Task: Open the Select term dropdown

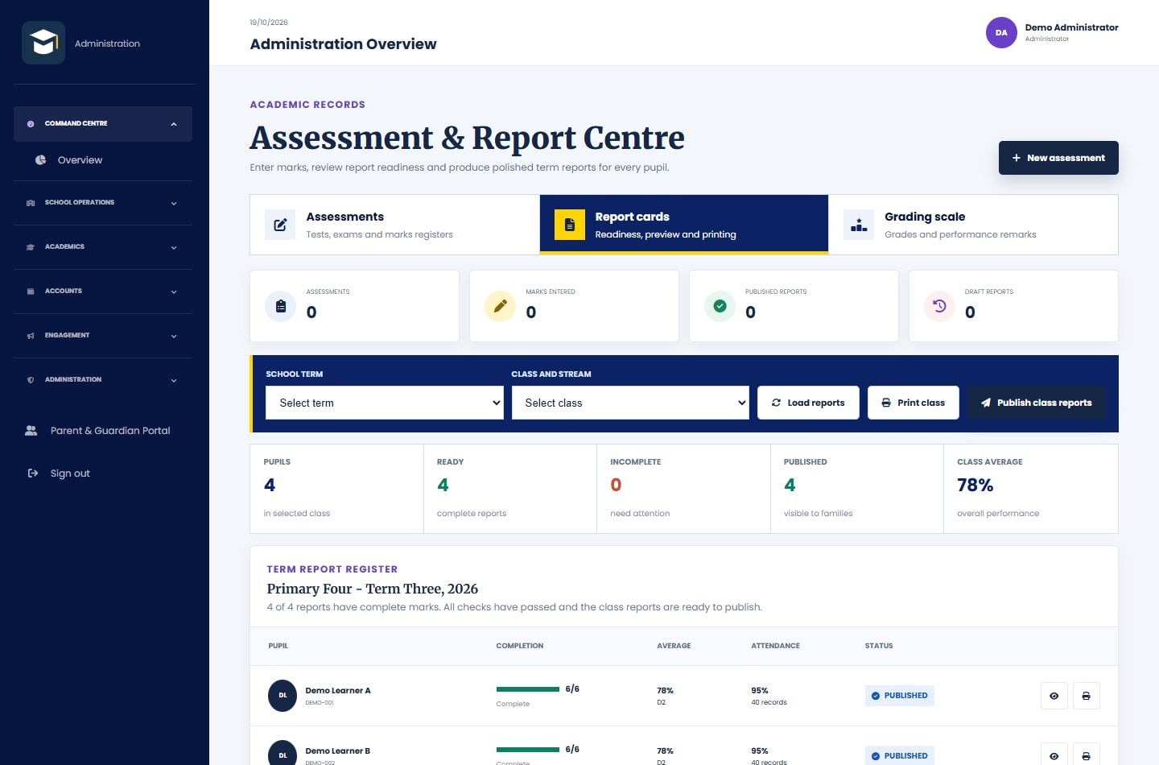Action: tap(385, 403)
